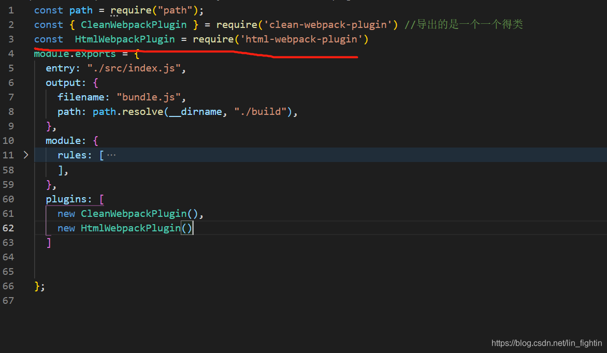Click the rules: key

click(75, 155)
